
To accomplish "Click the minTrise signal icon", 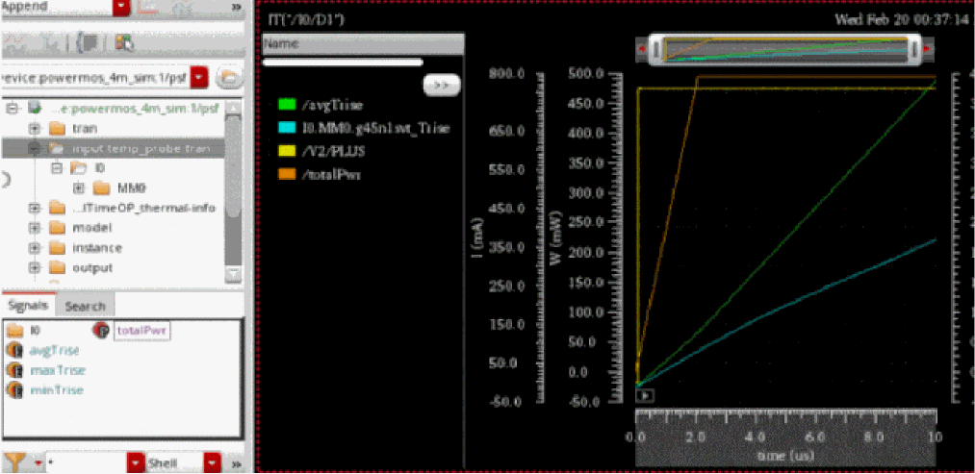I will (15, 390).
